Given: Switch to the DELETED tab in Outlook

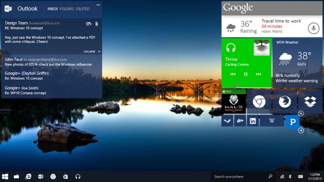Looking at the screenshot, I should click(82, 9).
